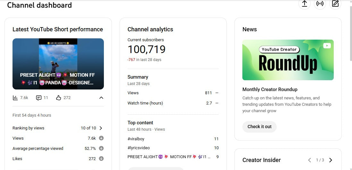Click the create post pencil icon
The width and height of the screenshot is (352, 170).
(335, 4)
